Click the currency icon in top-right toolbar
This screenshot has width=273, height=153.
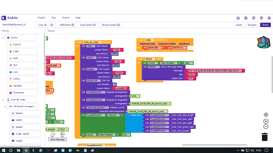tap(262, 18)
